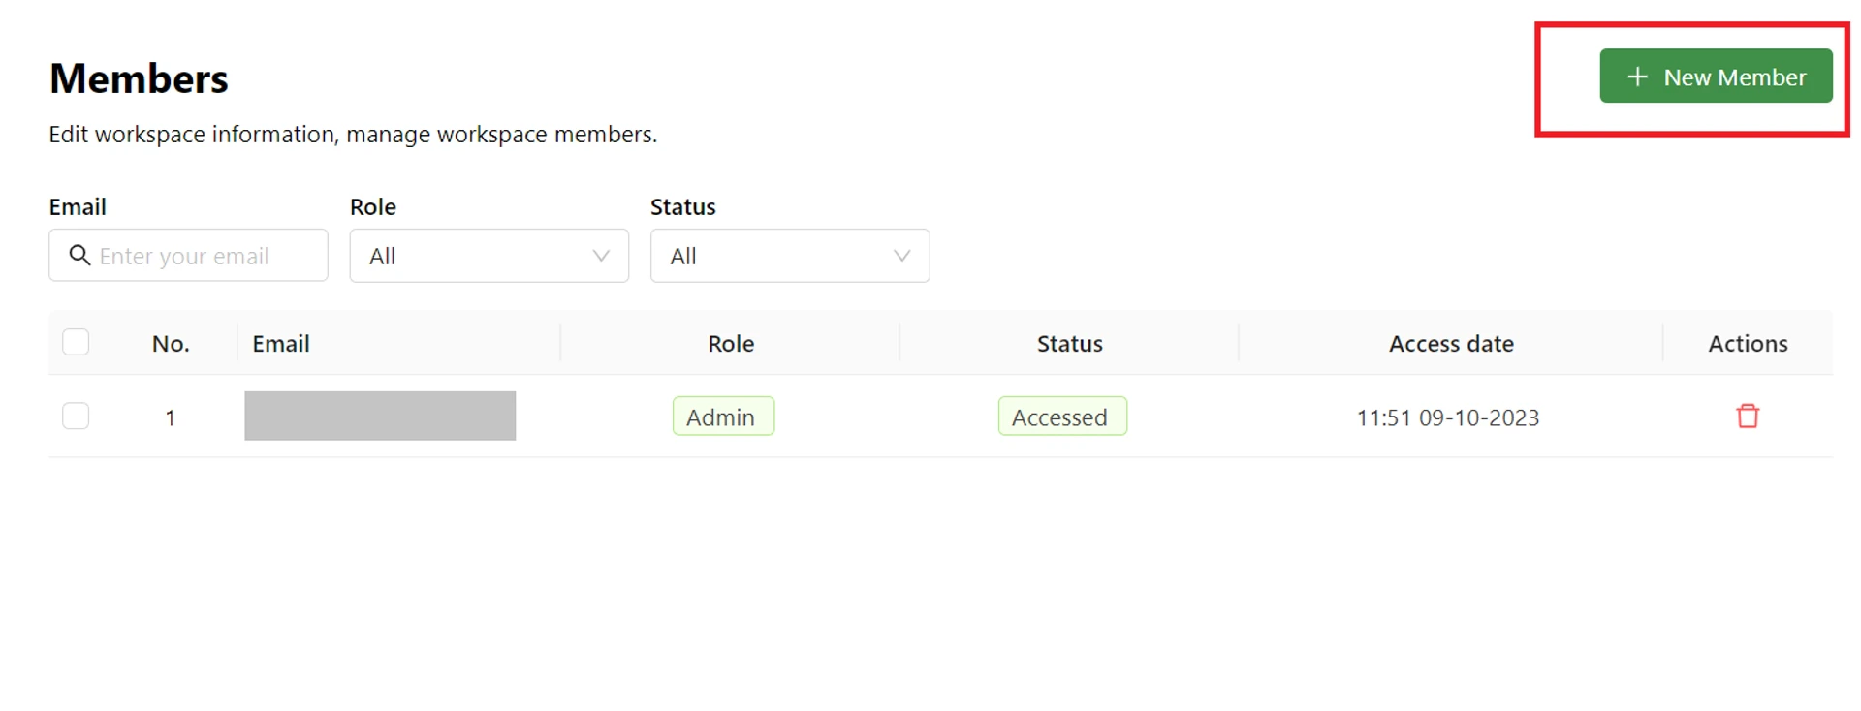This screenshot has width=1861, height=711.
Task: Click the access date 11:51 09-10-2023
Action: click(1448, 417)
